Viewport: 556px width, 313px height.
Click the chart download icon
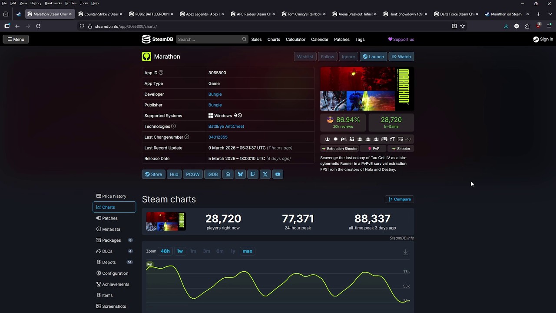405,252
